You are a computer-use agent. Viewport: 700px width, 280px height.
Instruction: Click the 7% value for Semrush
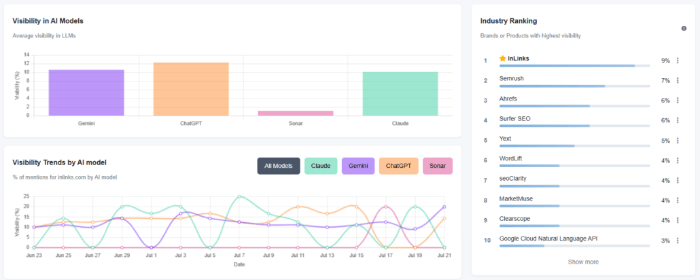point(665,80)
